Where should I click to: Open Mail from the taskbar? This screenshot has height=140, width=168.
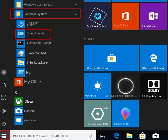[156, 136]
